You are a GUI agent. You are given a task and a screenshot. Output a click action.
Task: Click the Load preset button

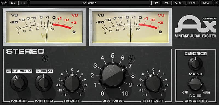tap(192, 3)
